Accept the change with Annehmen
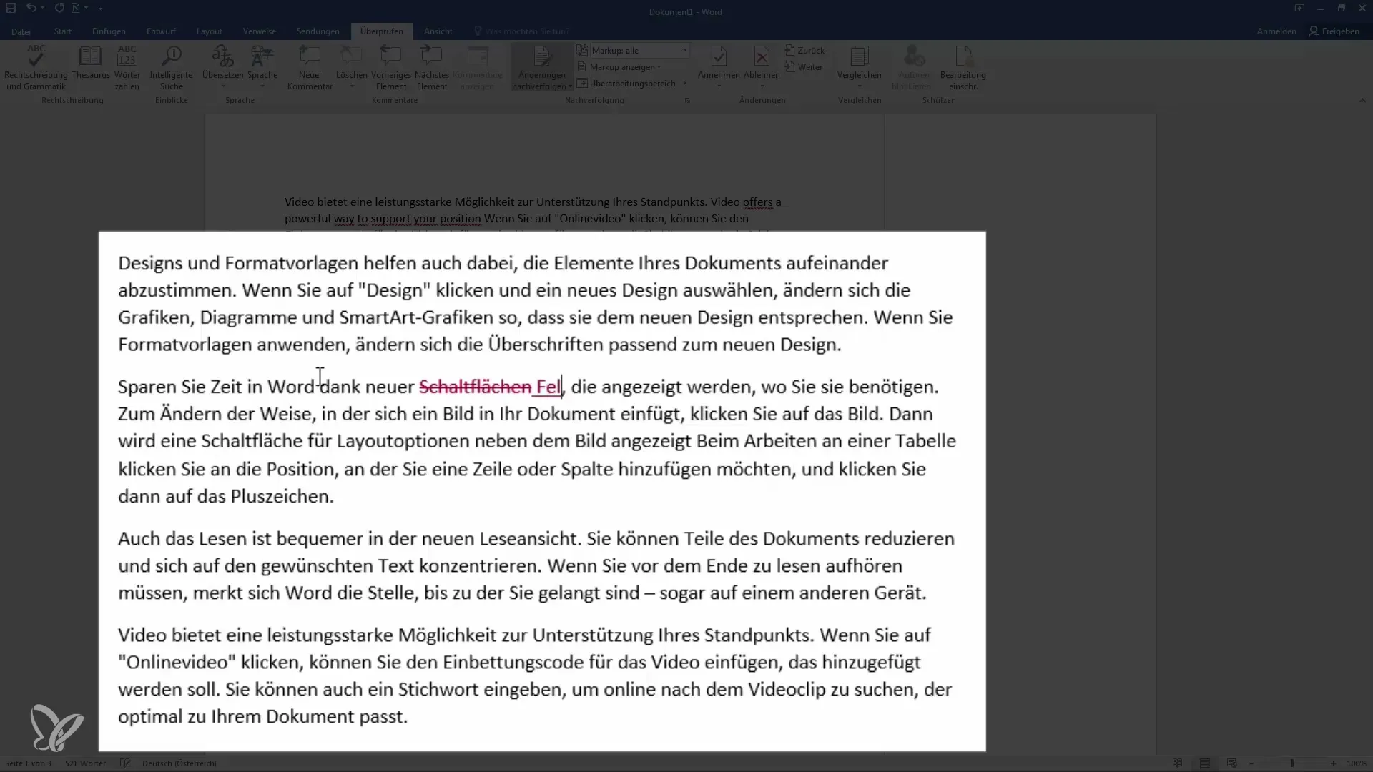Screen dimensions: 1373x772 point(719,62)
